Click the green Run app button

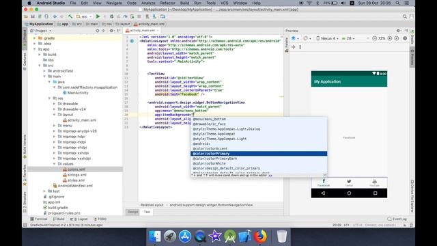[98, 16]
